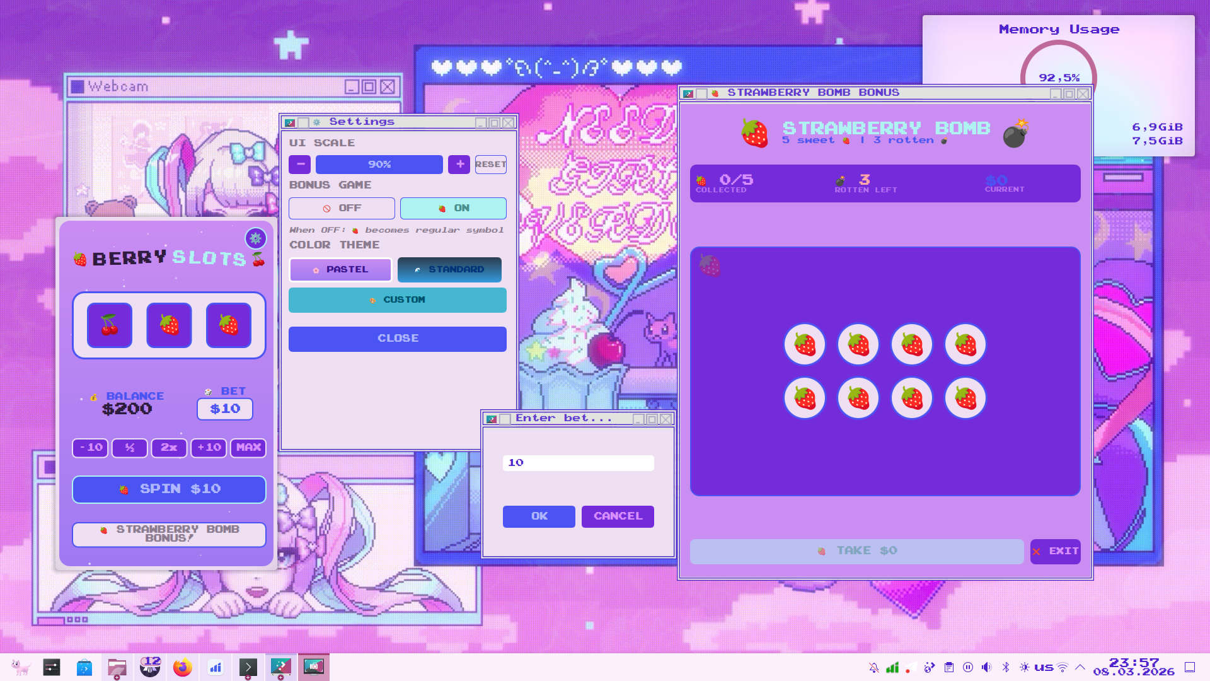Open Firefox from the taskbar
This screenshot has height=681, width=1210.
[183, 667]
